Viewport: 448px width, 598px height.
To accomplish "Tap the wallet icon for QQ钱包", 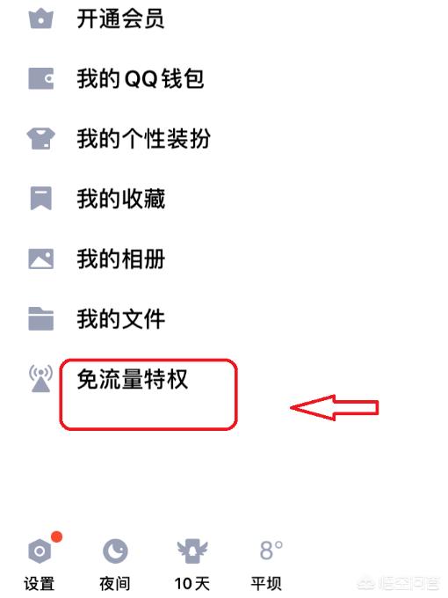I will coord(41,78).
